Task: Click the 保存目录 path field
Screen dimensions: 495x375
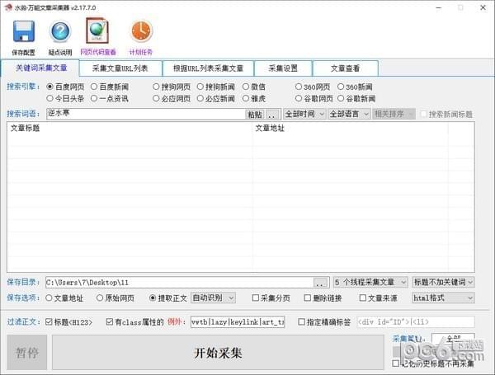Action: [179, 282]
